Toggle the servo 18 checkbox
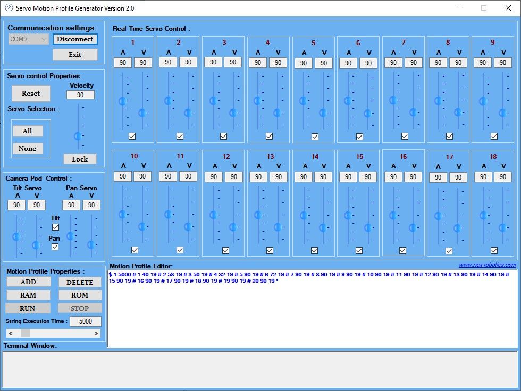Image resolution: width=521 pixels, height=391 pixels. click(x=494, y=250)
